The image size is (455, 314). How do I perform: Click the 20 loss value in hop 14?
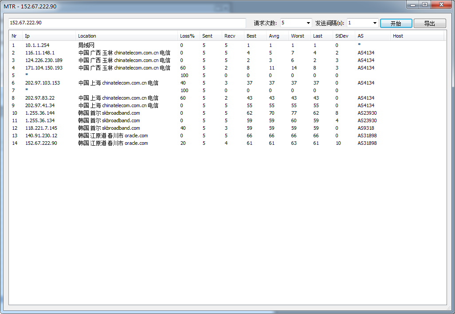(183, 143)
